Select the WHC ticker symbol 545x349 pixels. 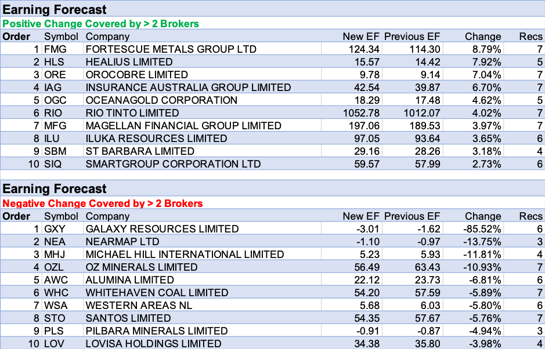56,293
